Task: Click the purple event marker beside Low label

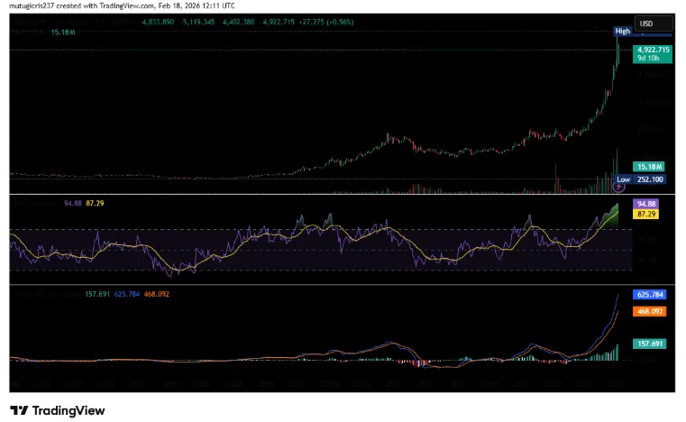Action: pos(620,187)
